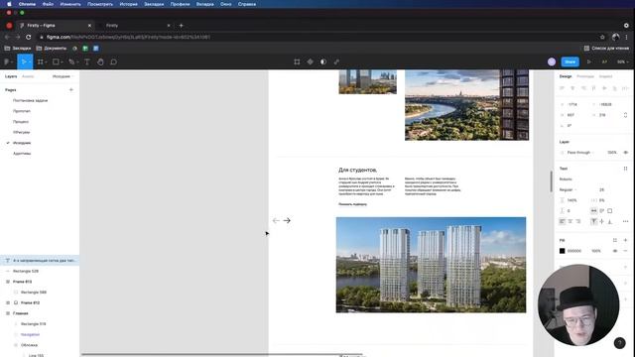Align text to middle vertically

pos(602,221)
